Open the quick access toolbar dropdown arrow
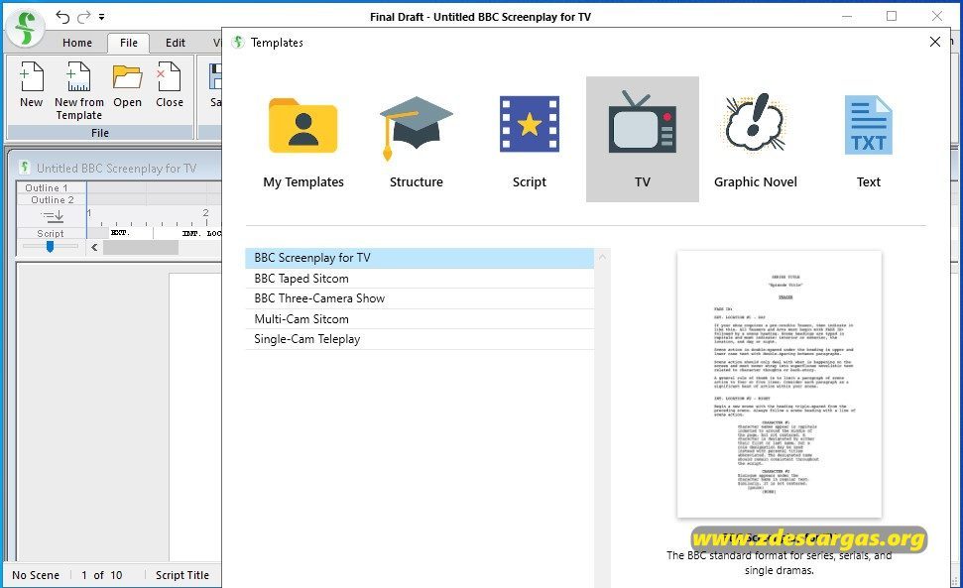 [101, 17]
